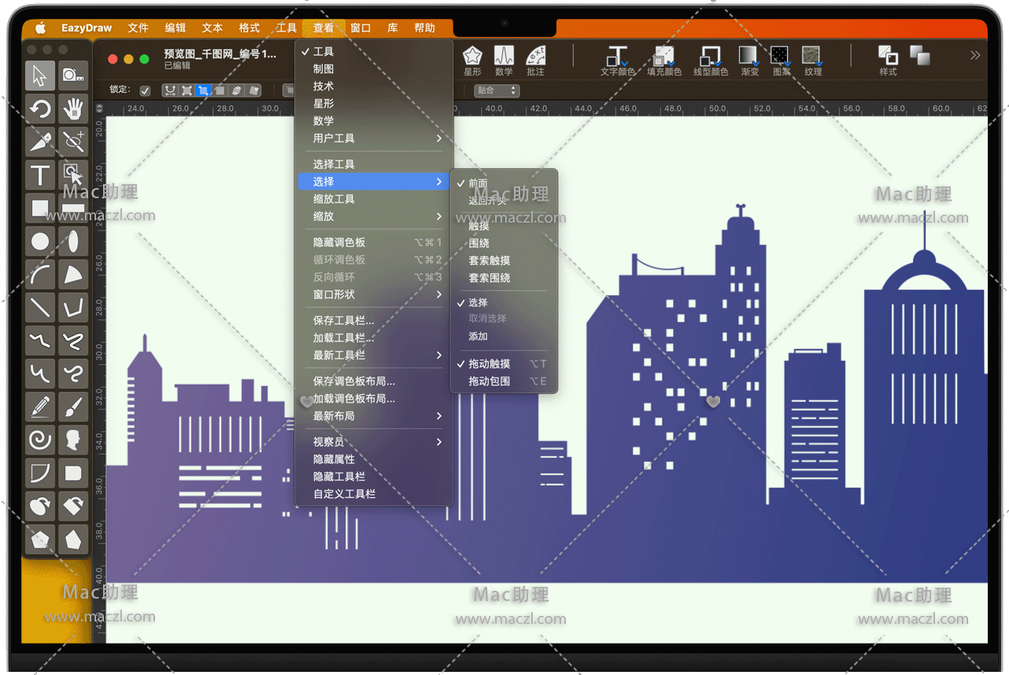Screen dimensions: 1009x675
Task: Select the arrow selection tool
Action: 40,76
